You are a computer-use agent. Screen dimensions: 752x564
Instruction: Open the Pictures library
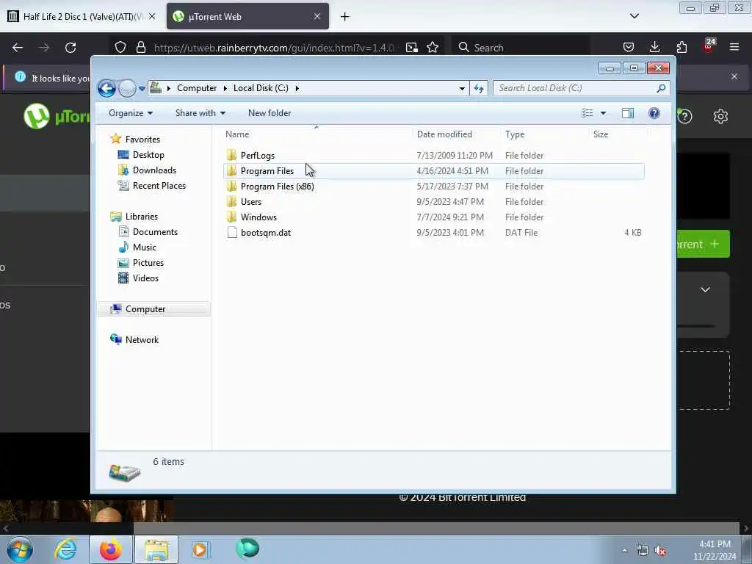[148, 262]
